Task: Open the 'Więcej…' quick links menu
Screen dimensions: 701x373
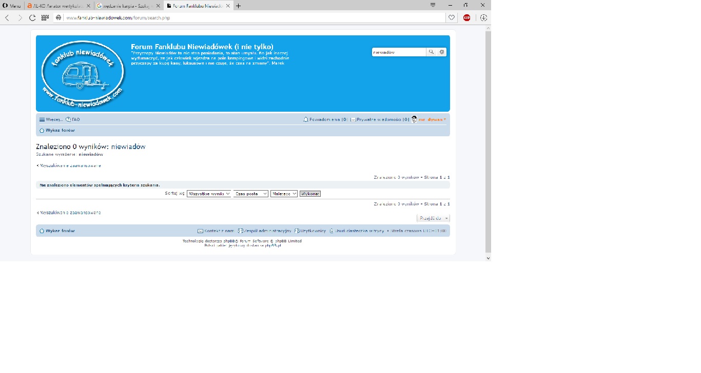Action: click(x=51, y=119)
